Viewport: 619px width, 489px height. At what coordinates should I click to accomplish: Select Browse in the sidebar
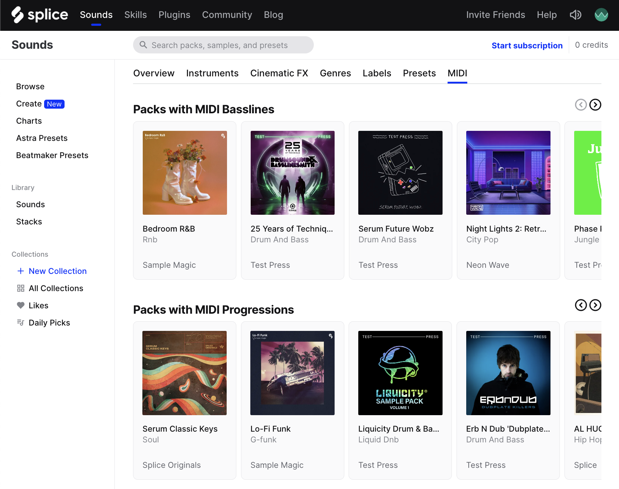pyautogui.click(x=30, y=86)
